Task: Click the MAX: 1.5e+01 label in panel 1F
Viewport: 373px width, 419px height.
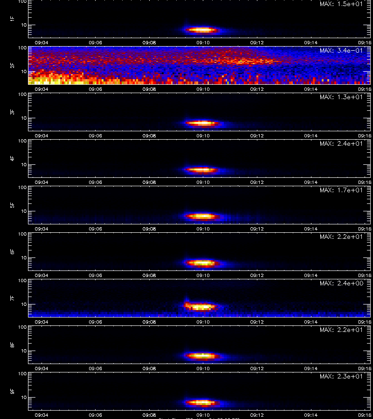Action: click(x=341, y=4)
